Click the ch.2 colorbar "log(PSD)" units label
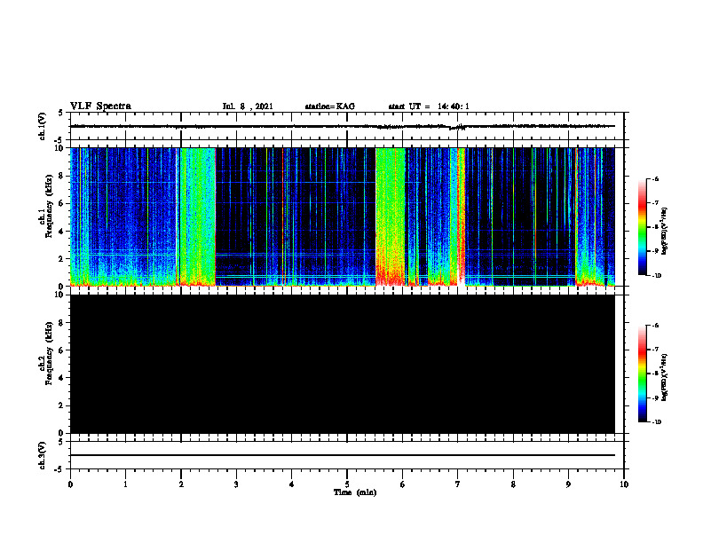 (x=665, y=377)
